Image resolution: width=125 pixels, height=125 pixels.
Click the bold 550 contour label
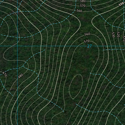121,4
